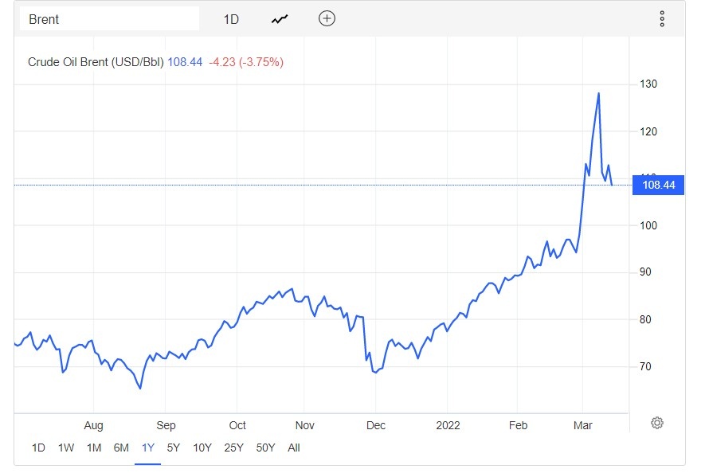Show the 10Y price history
Viewport: 705px width, 473px height.
click(x=202, y=448)
